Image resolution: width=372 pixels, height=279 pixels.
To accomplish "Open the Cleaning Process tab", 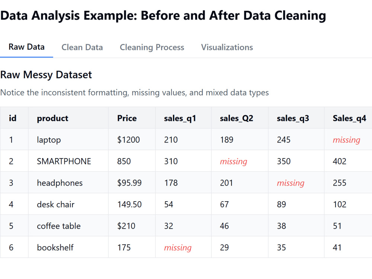I will (152, 47).
